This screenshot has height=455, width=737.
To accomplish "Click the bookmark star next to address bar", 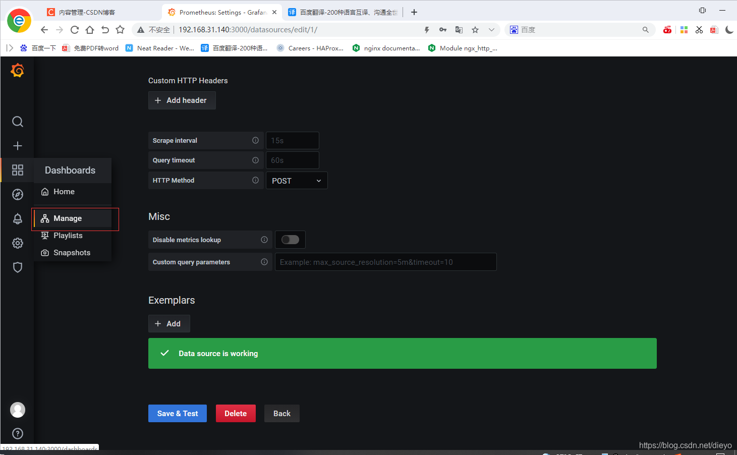I will click(120, 30).
